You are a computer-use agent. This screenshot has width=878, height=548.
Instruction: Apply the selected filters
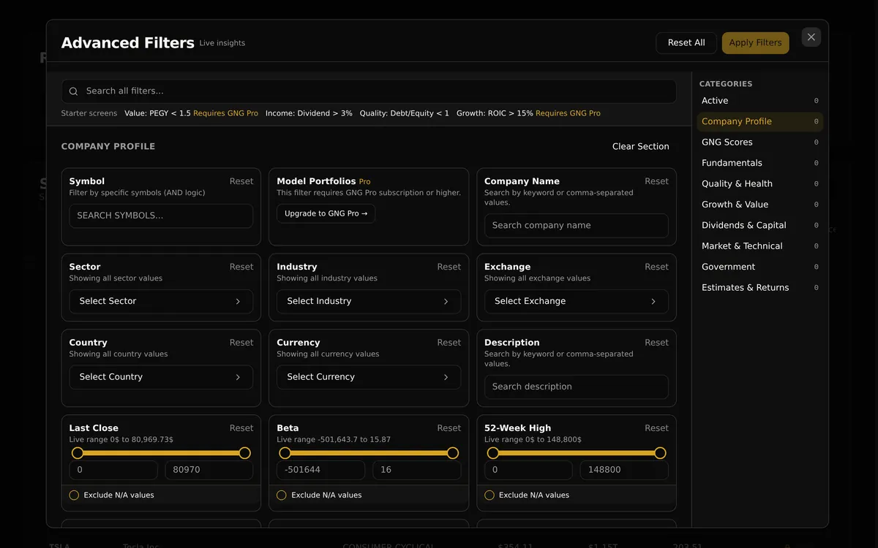point(755,43)
